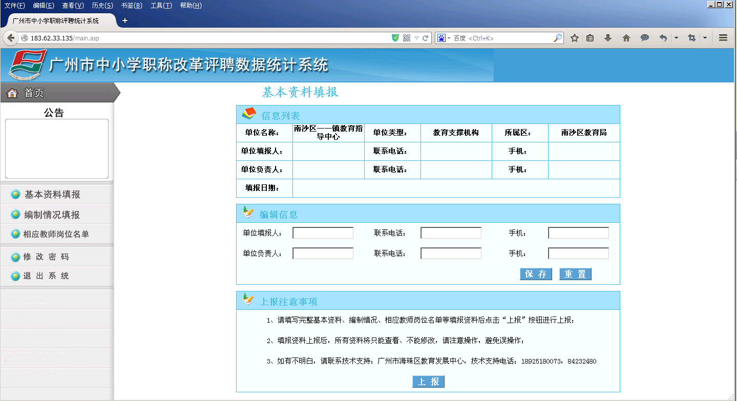Open 编制情况填报 in the sidebar
This screenshot has height=401, width=737.
52,215
